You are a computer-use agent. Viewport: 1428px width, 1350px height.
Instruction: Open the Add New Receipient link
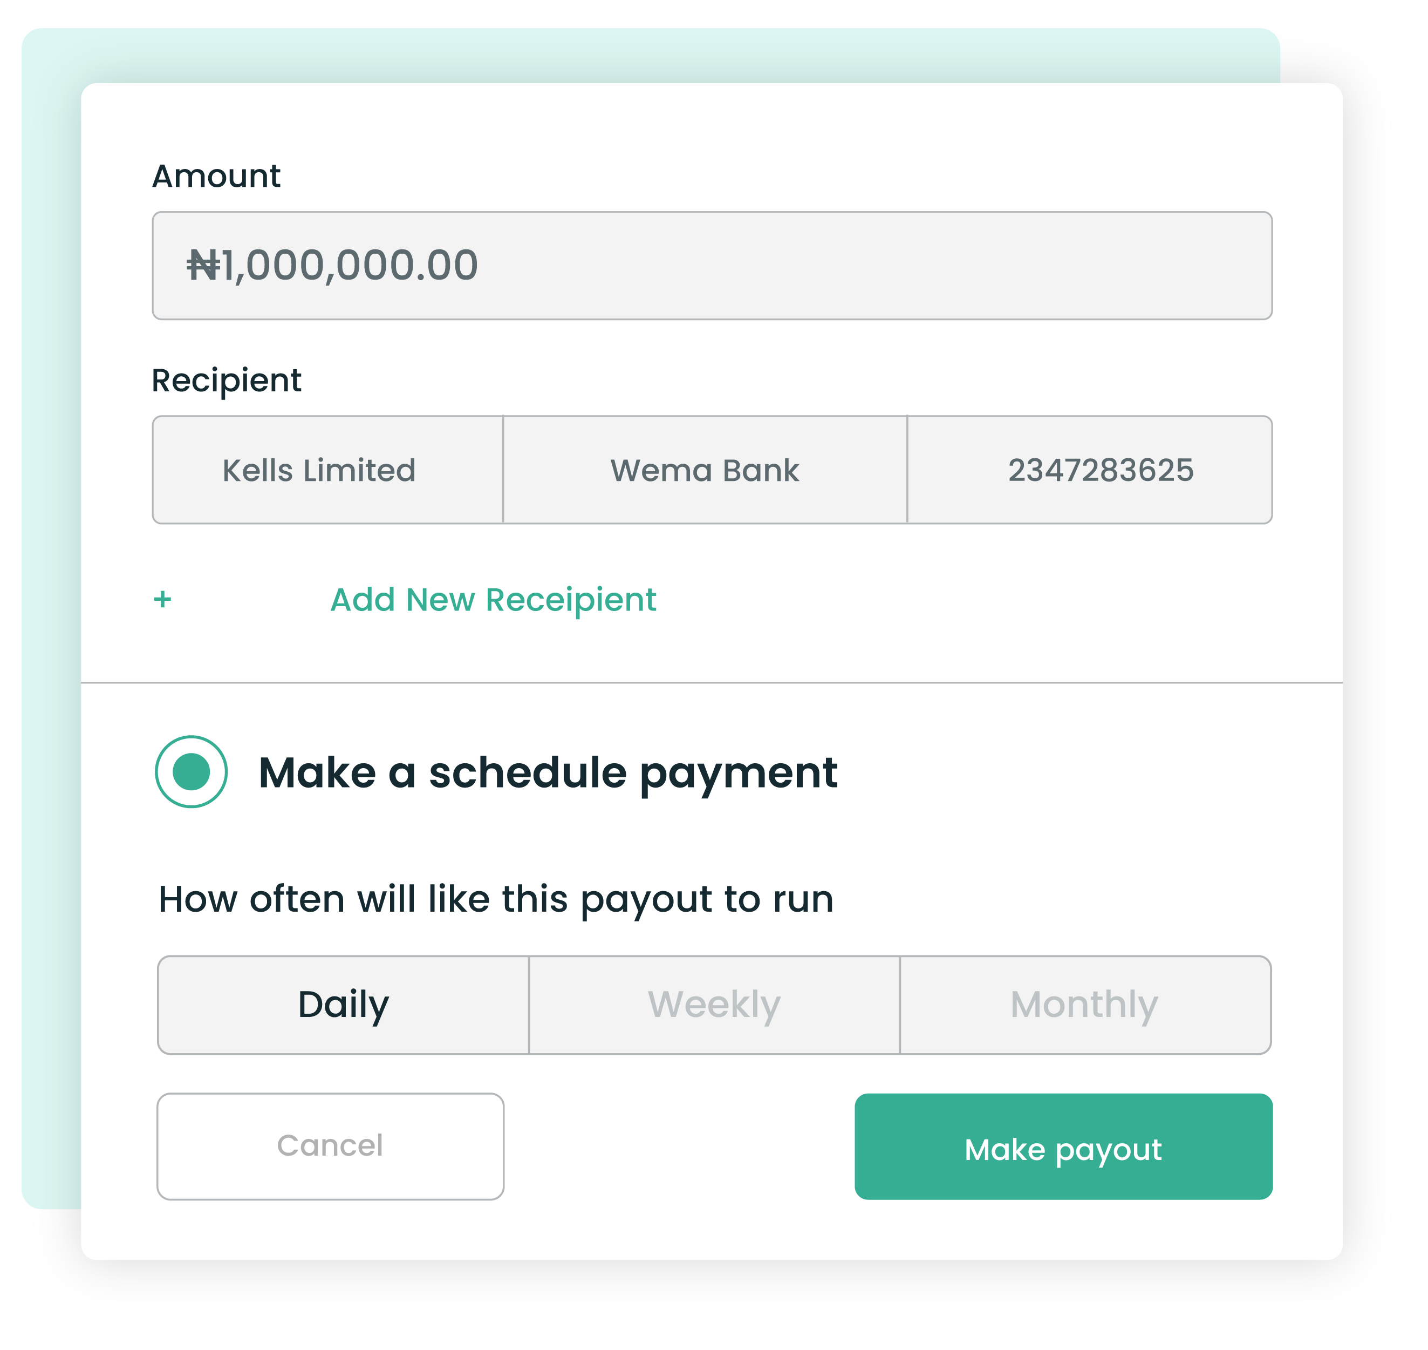coord(493,600)
